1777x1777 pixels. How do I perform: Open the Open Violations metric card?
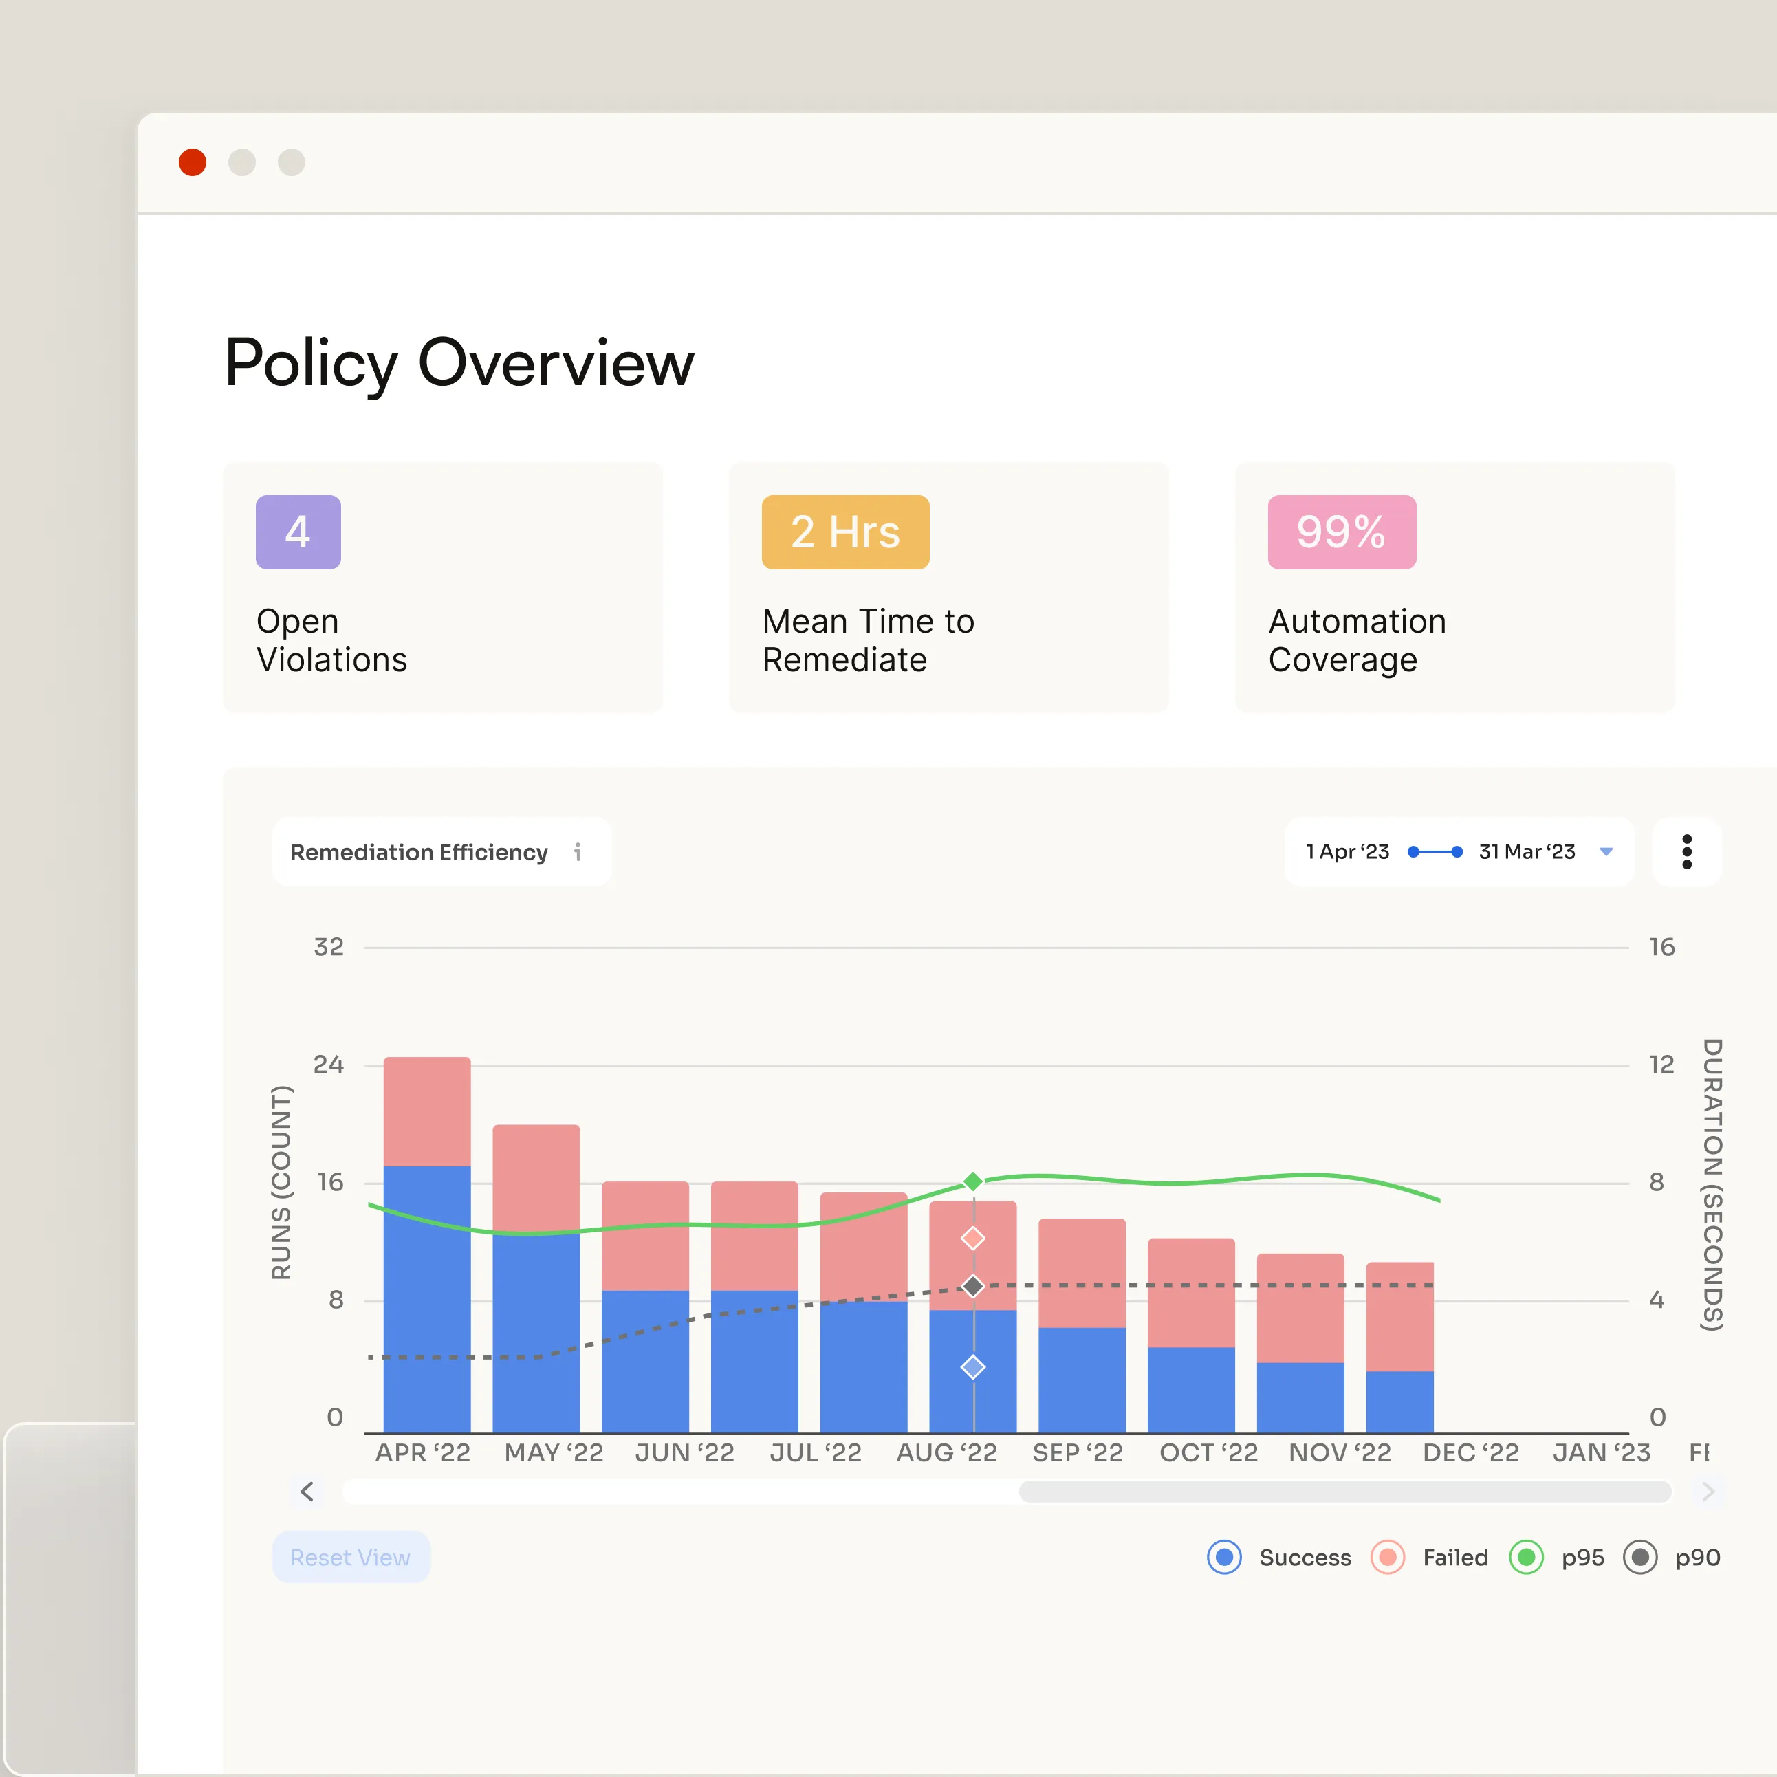coord(442,587)
